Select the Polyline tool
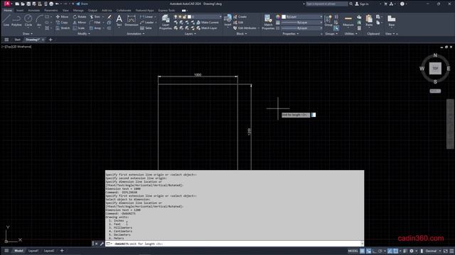This screenshot has height=255, width=455. (16, 21)
